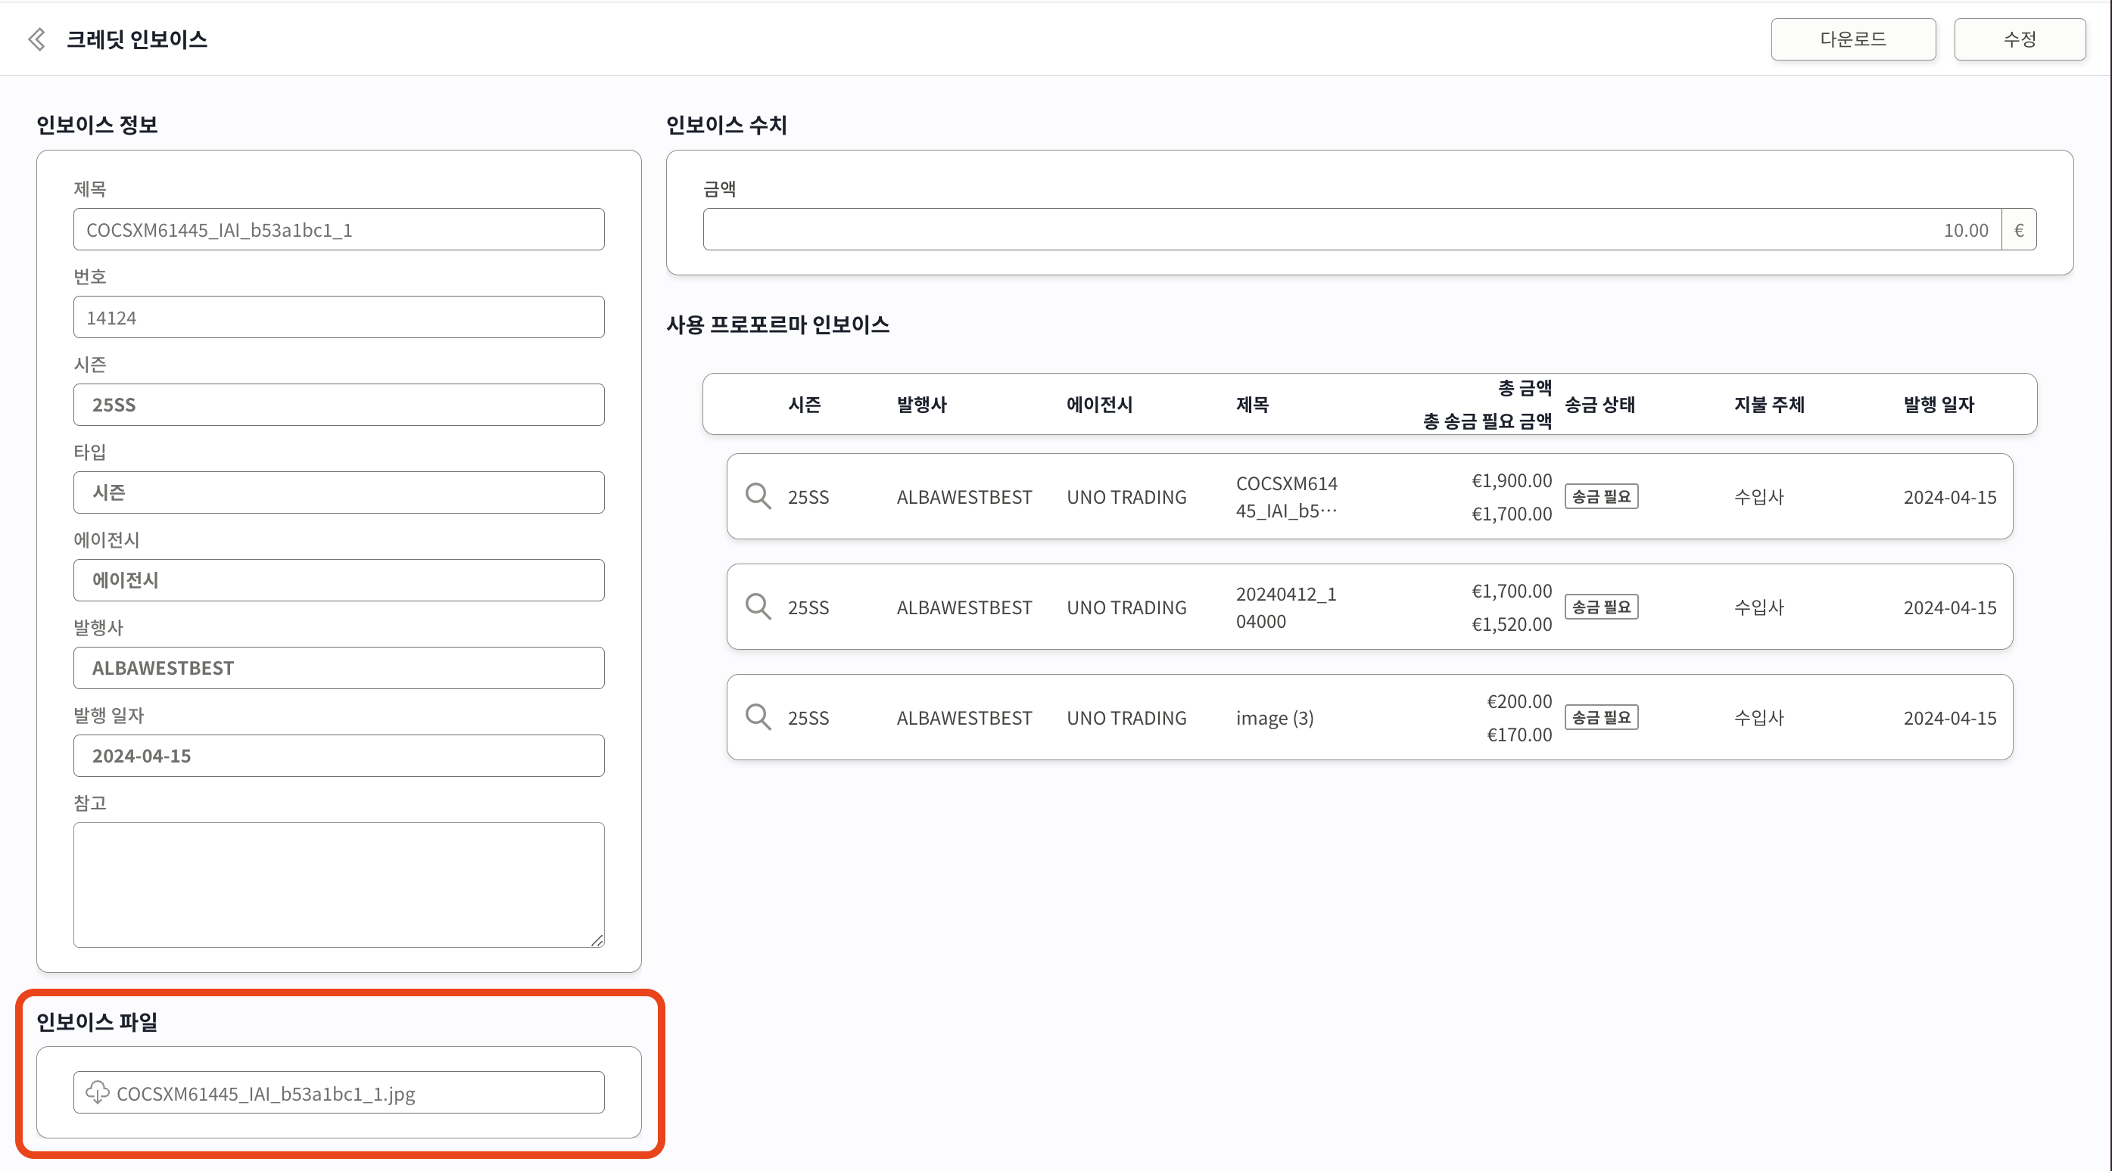Click the cloud download icon for invoice file
This screenshot has width=2112, height=1171.
pyautogui.click(x=98, y=1093)
